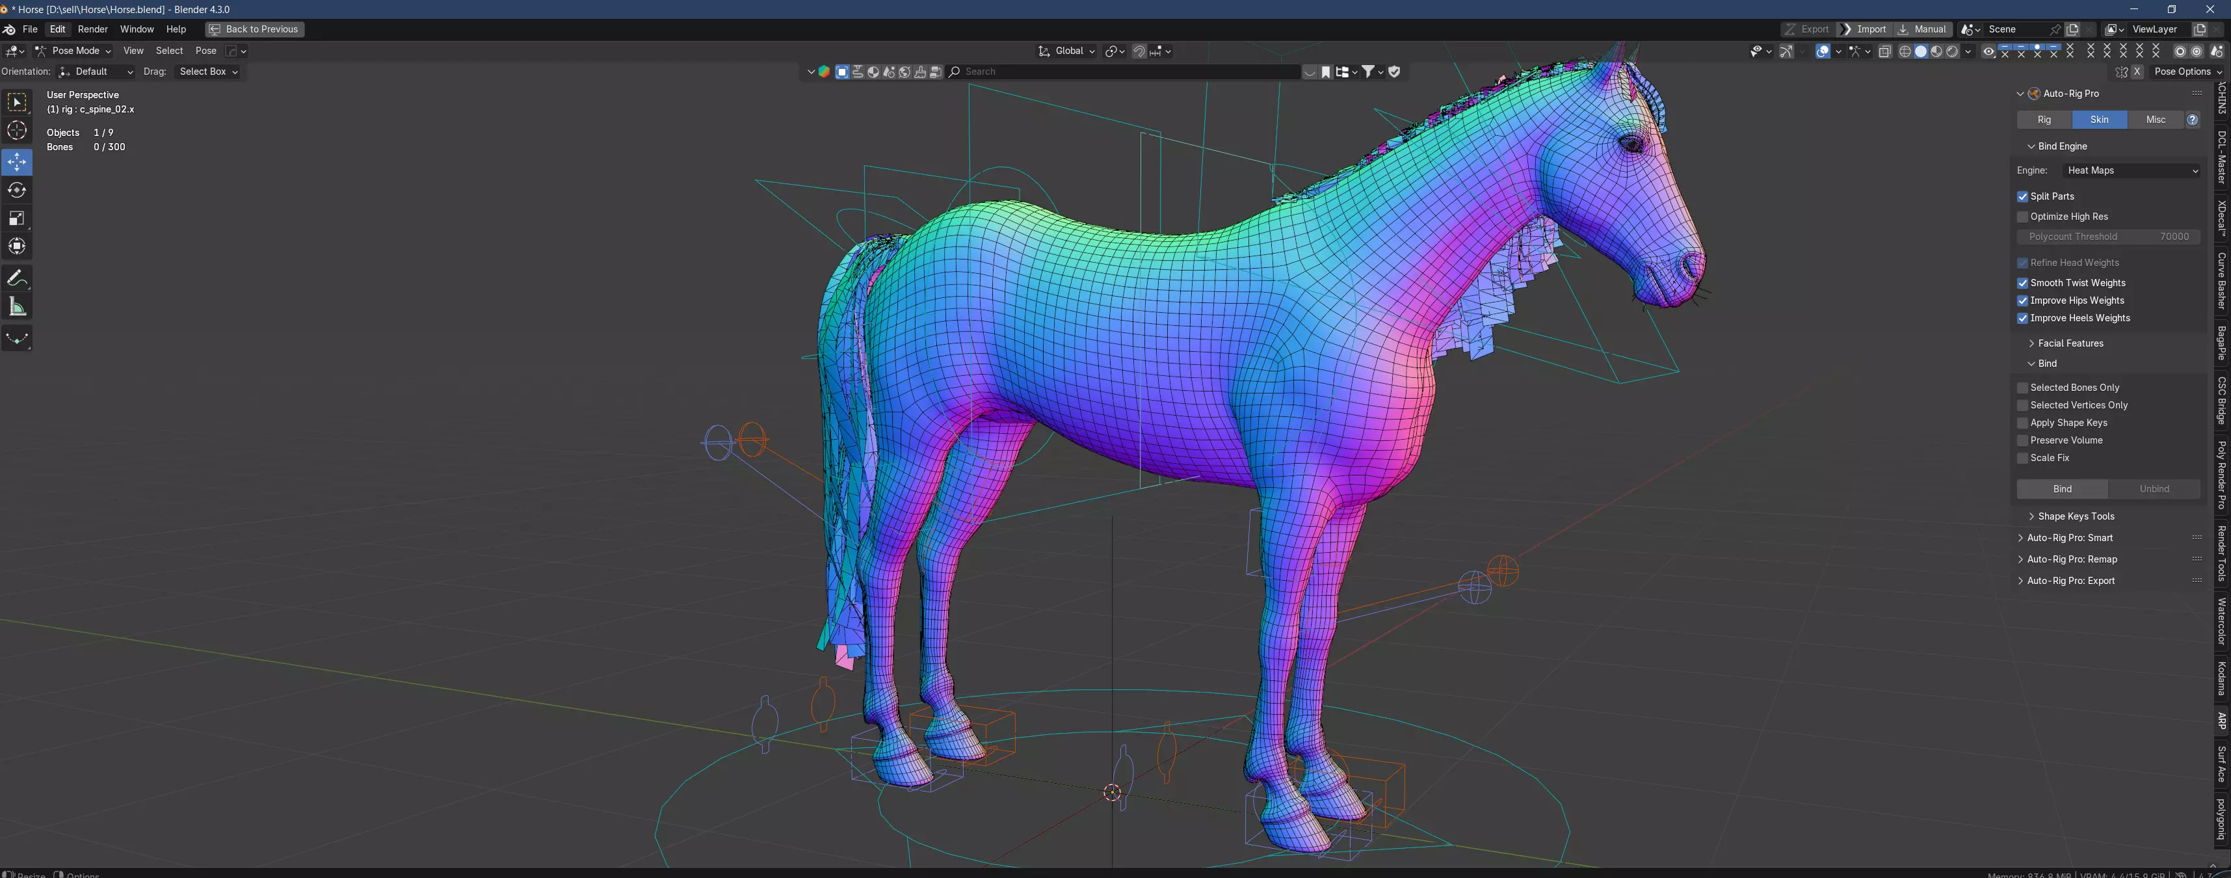Switch to rendered viewport shading

click(x=1952, y=51)
